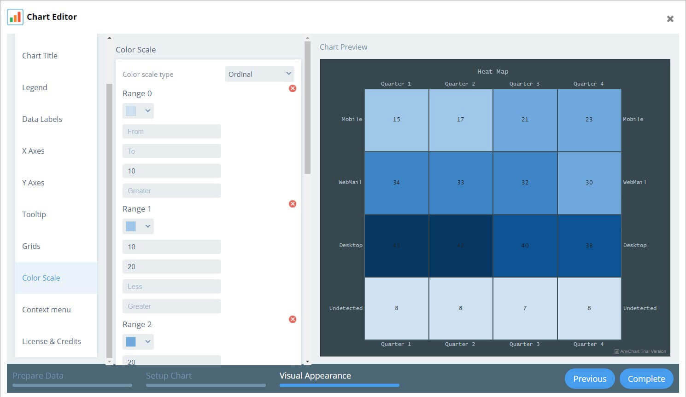This screenshot has width=686, height=397.
Task: Click the Desktop Quarter 3 heat map cell
Action: click(x=525, y=246)
